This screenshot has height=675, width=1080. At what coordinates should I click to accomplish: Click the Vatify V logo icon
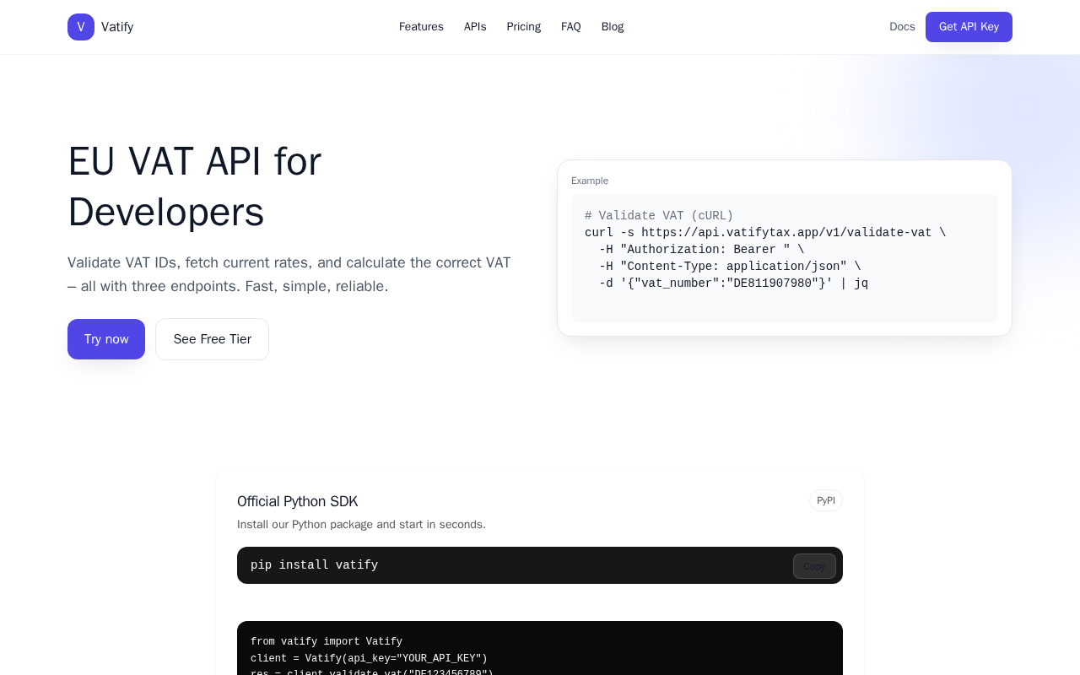pos(81,27)
